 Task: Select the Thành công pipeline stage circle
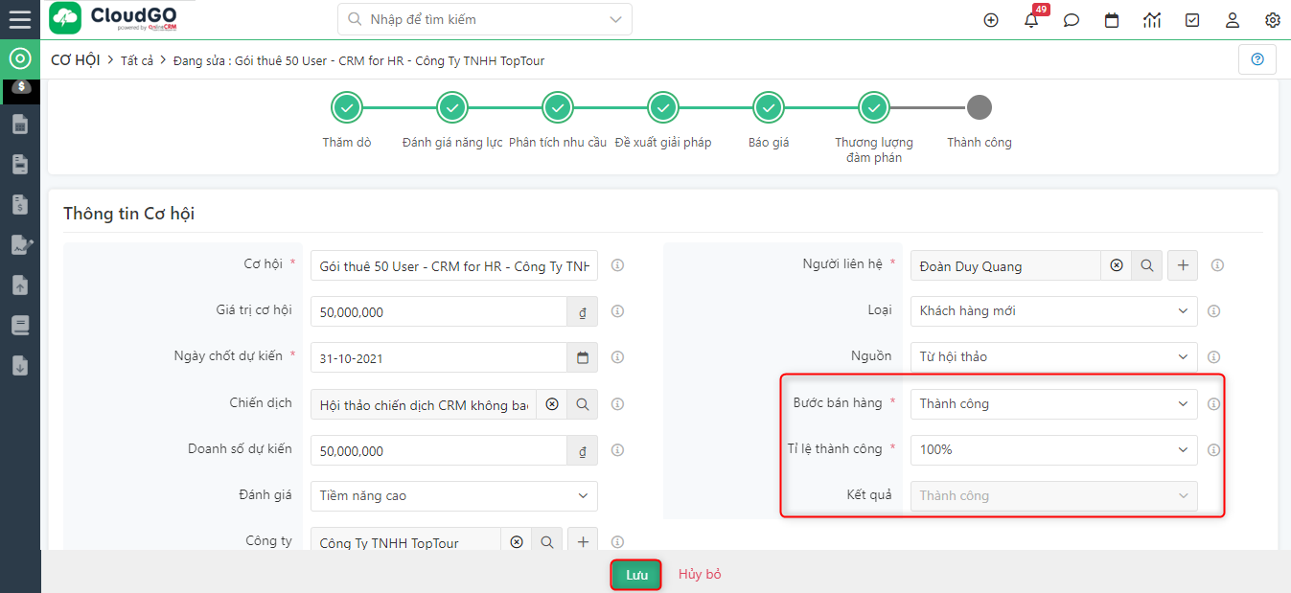pos(979,107)
